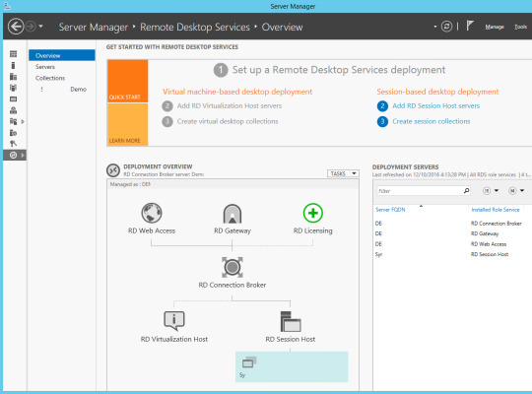The image size is (532, 394).
Task: Open the notifications flag icon
Action: [470, 26]
